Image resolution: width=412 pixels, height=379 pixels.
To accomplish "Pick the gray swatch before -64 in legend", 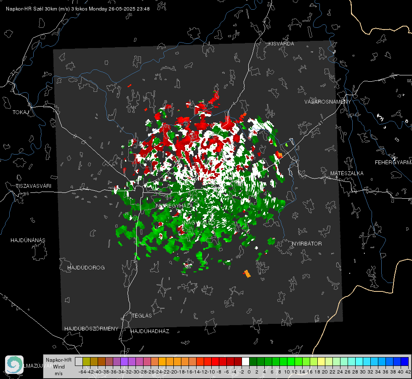I will coord(79,361).
